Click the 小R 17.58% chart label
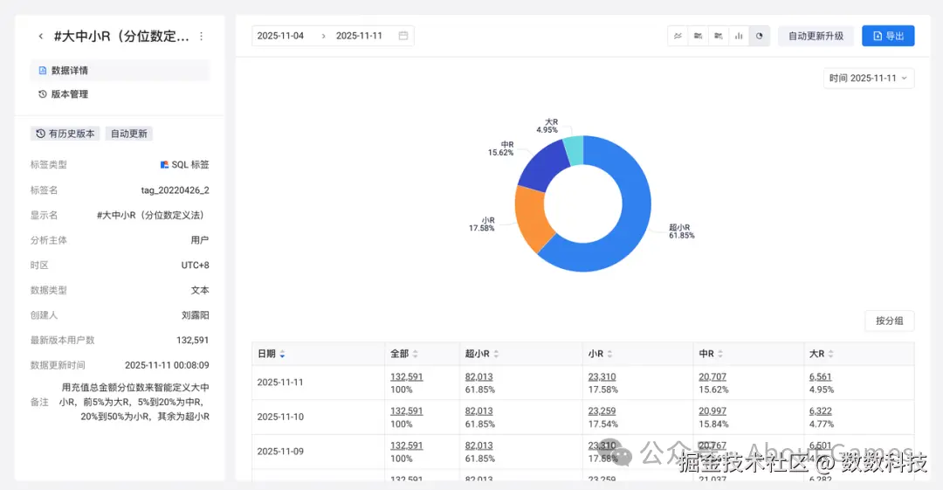943x490 pixels. coord(482,224)
